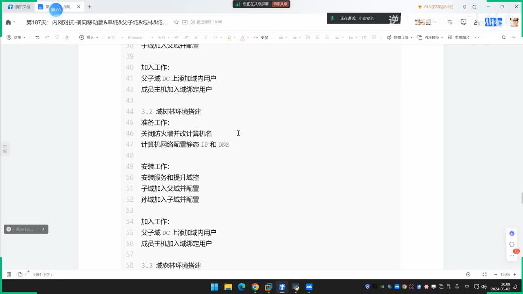Open the 插入 dropdown

tap(89, 37)
